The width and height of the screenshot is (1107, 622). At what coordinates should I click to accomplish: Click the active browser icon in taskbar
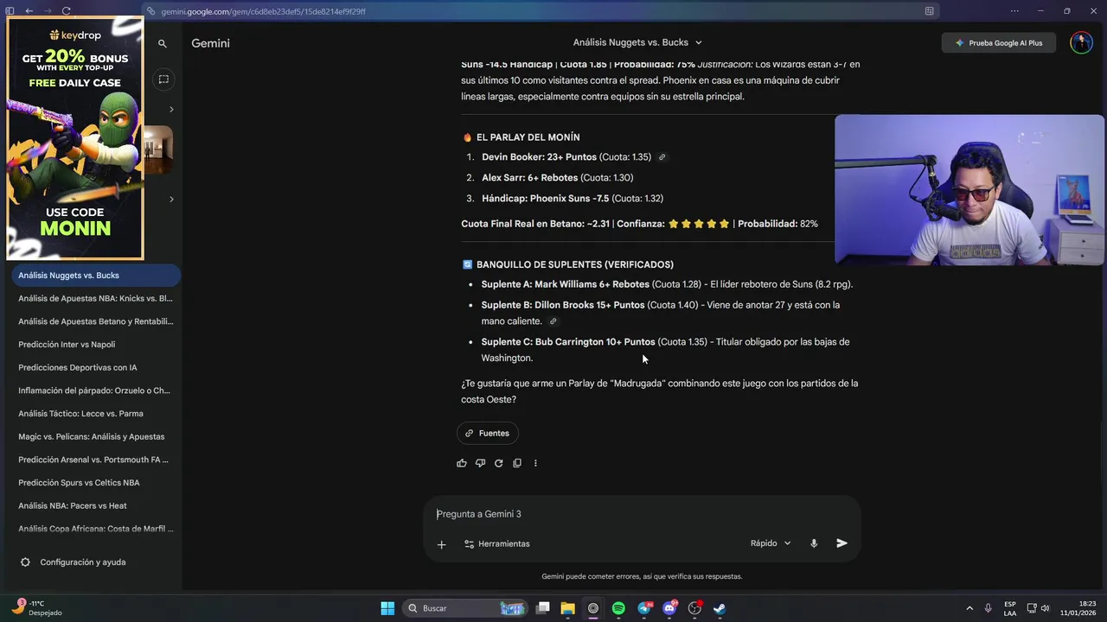(x=593, y=608)
